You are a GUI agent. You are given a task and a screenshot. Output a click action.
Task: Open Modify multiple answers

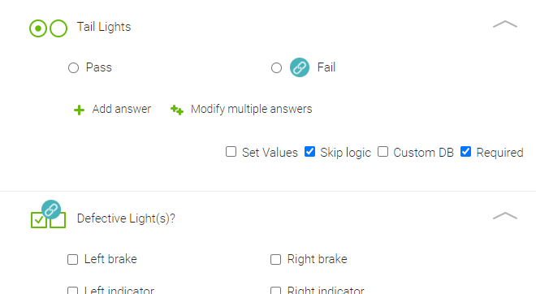point(251,109)
